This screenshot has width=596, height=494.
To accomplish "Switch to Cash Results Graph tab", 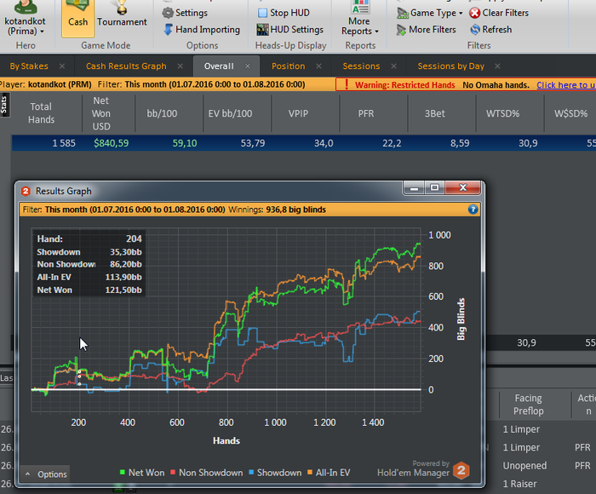I will [x=126, y=66].
